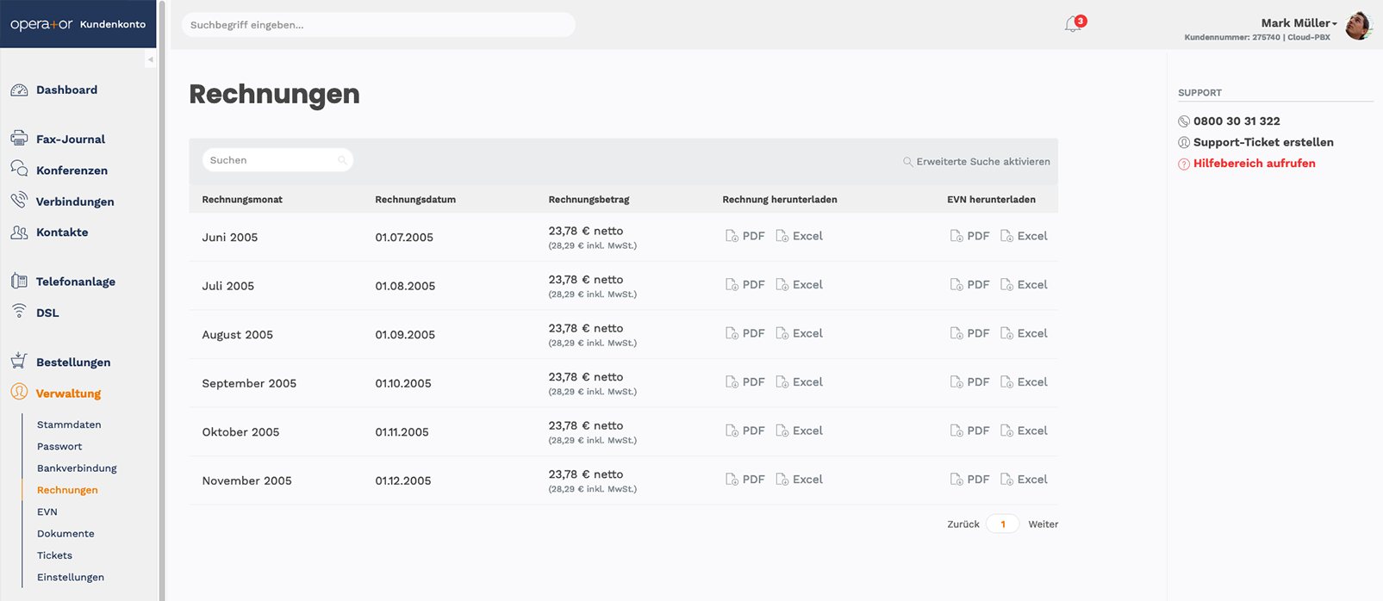
Task: Open Stammdaten in the Verwaltung submenu
Action: (x=69, y=424)
